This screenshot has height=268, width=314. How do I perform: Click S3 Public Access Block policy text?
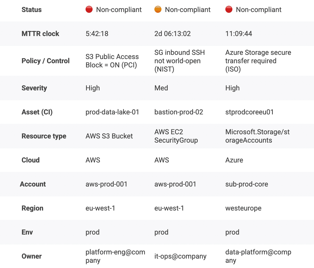click(112, 61)
